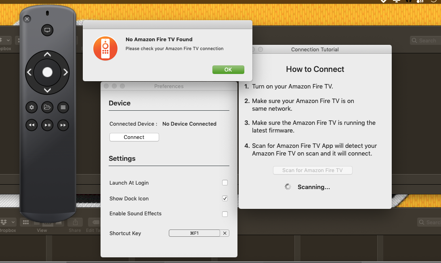Click the orange Fire TV remote app icon in the alert
This screenshot has width=441, height=263.
pyautogui.click(x=105, y=48)
